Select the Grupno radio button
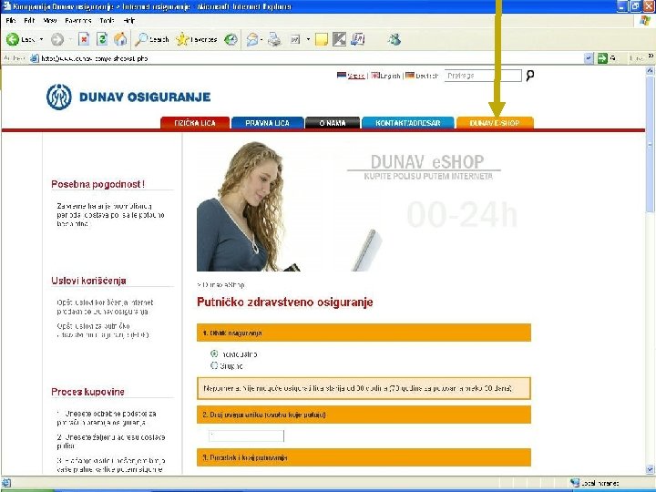This screenshot has height=492, width=656. [x=214, y=365]
